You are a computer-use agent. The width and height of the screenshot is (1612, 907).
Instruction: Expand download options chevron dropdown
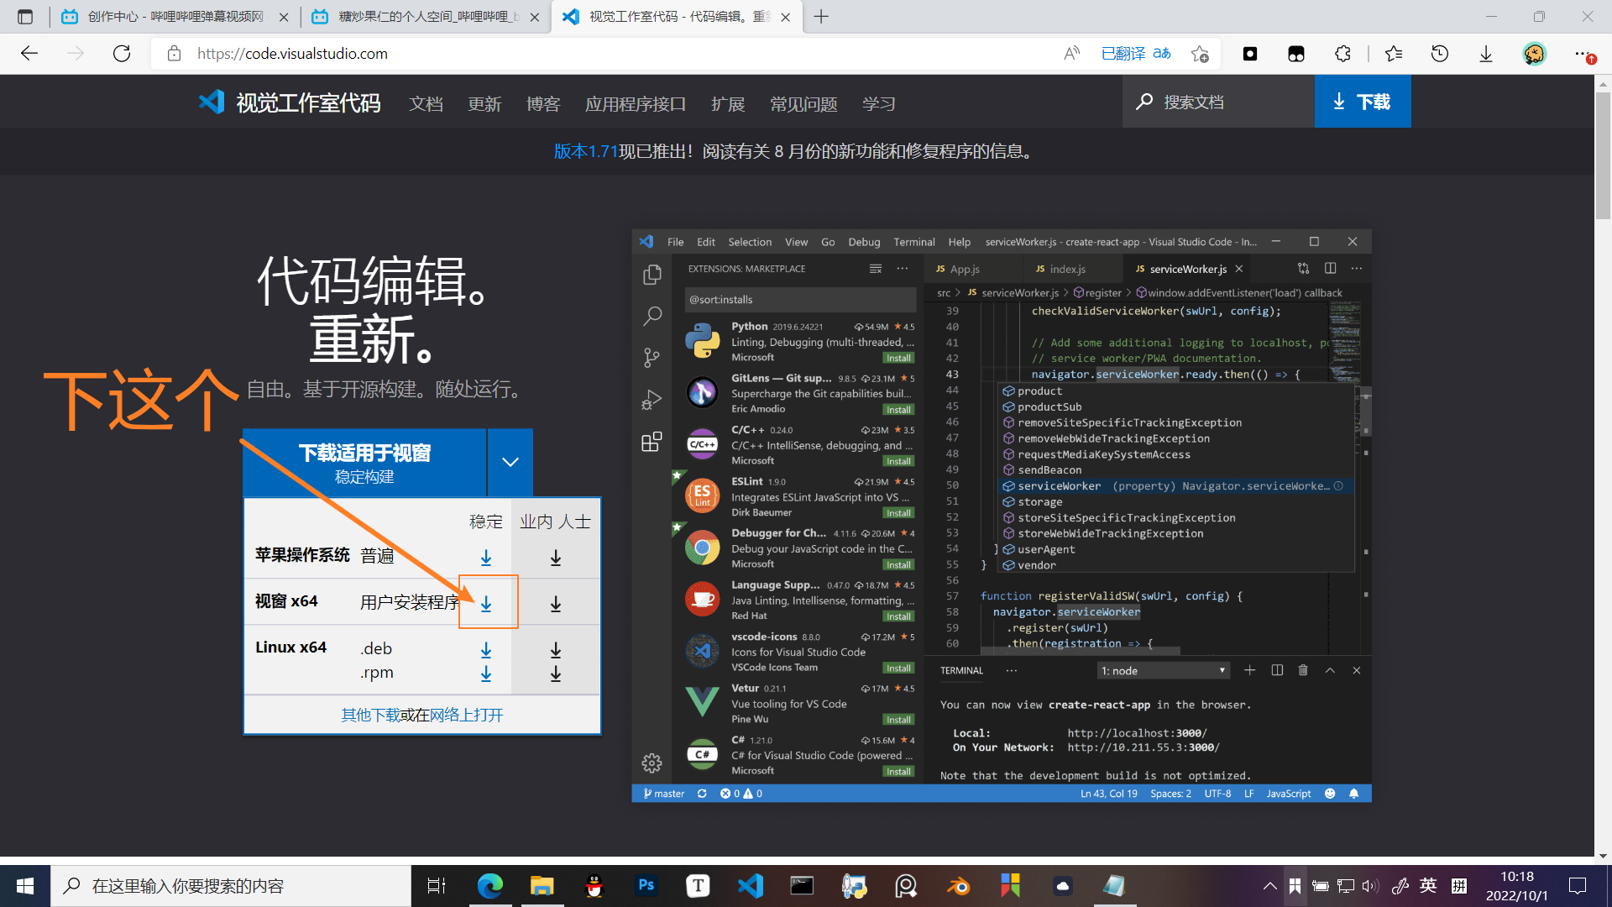coord(510,462)
